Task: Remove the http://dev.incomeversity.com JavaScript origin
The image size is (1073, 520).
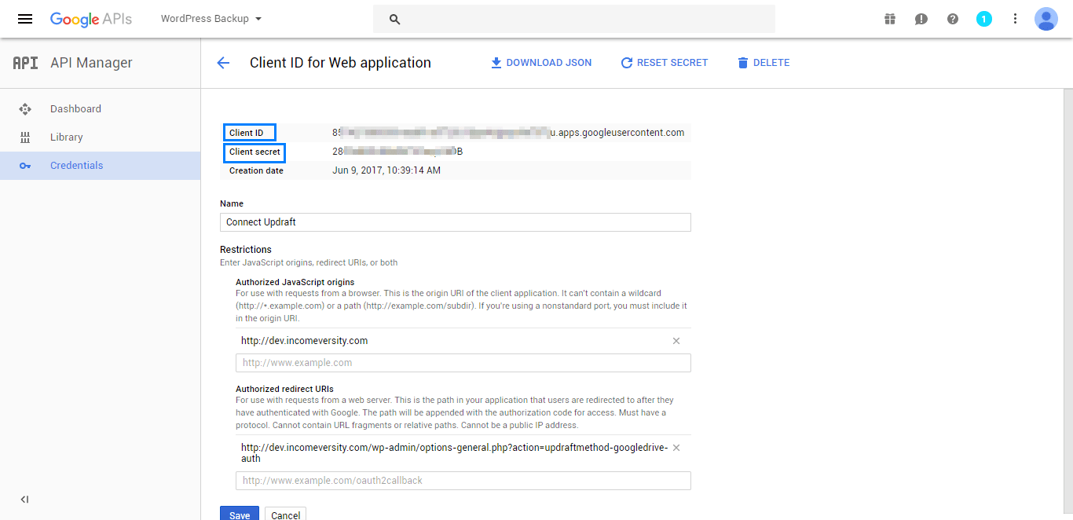Action: [676, 341]
